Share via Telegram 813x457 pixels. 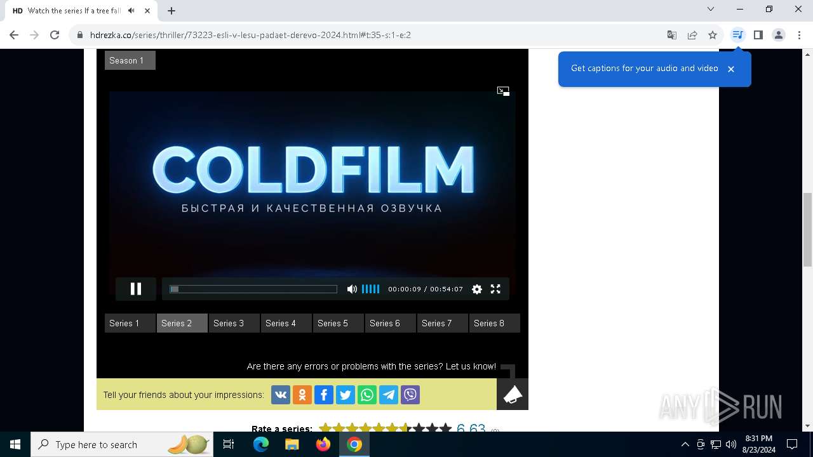[x=389, y=395]
